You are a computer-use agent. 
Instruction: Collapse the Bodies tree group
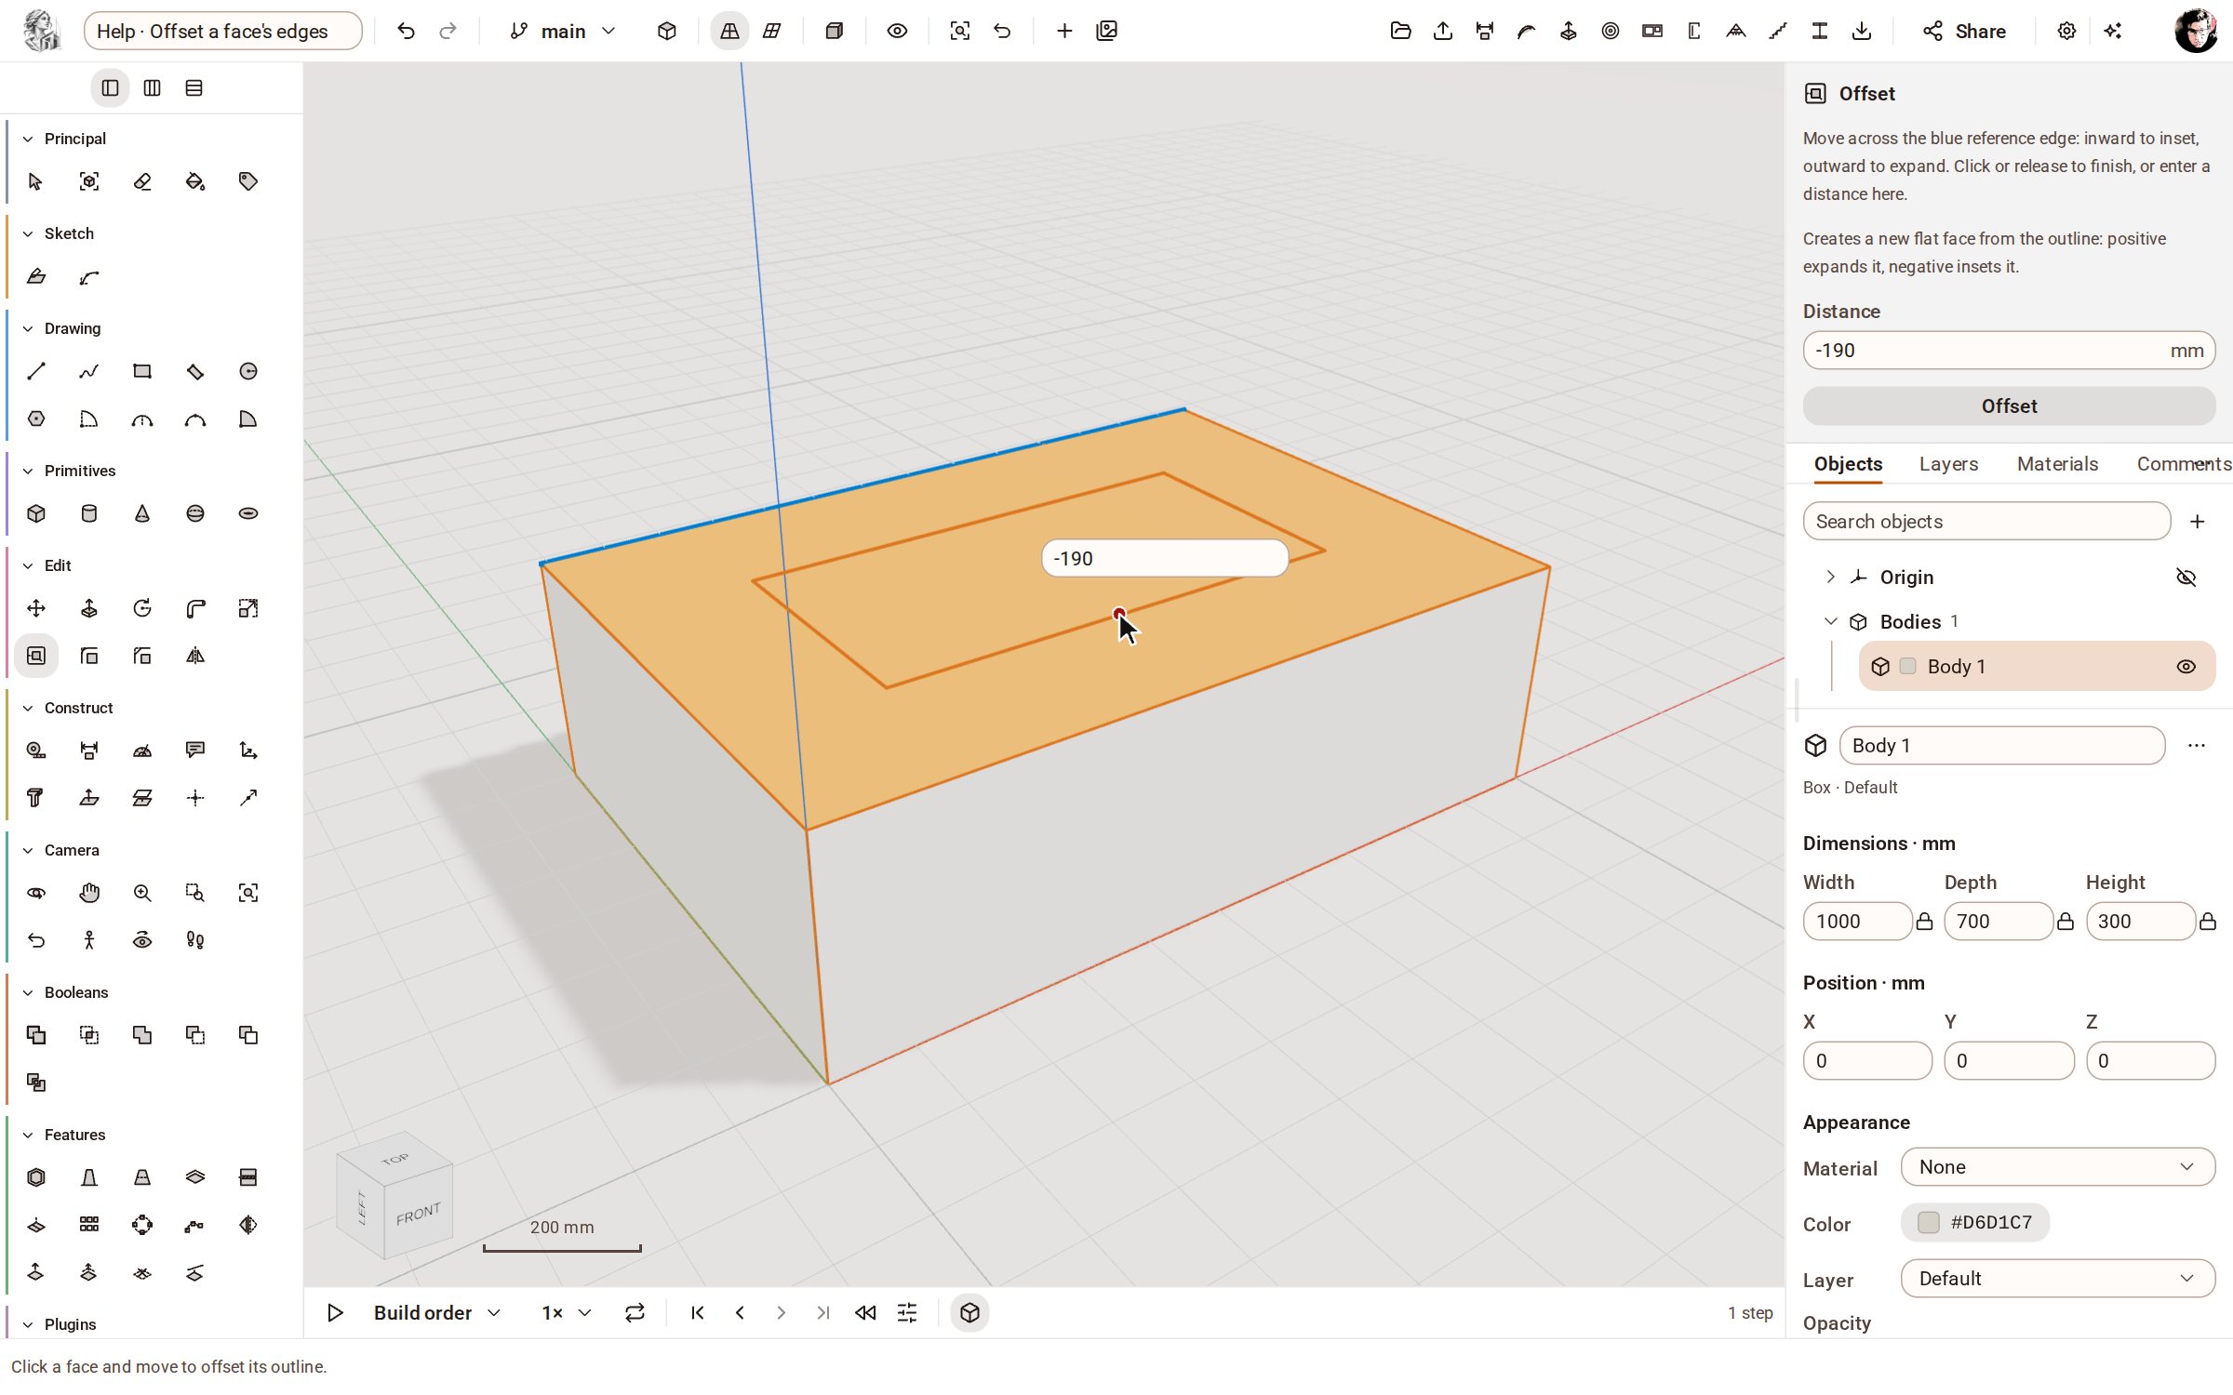coord(1830,621)
